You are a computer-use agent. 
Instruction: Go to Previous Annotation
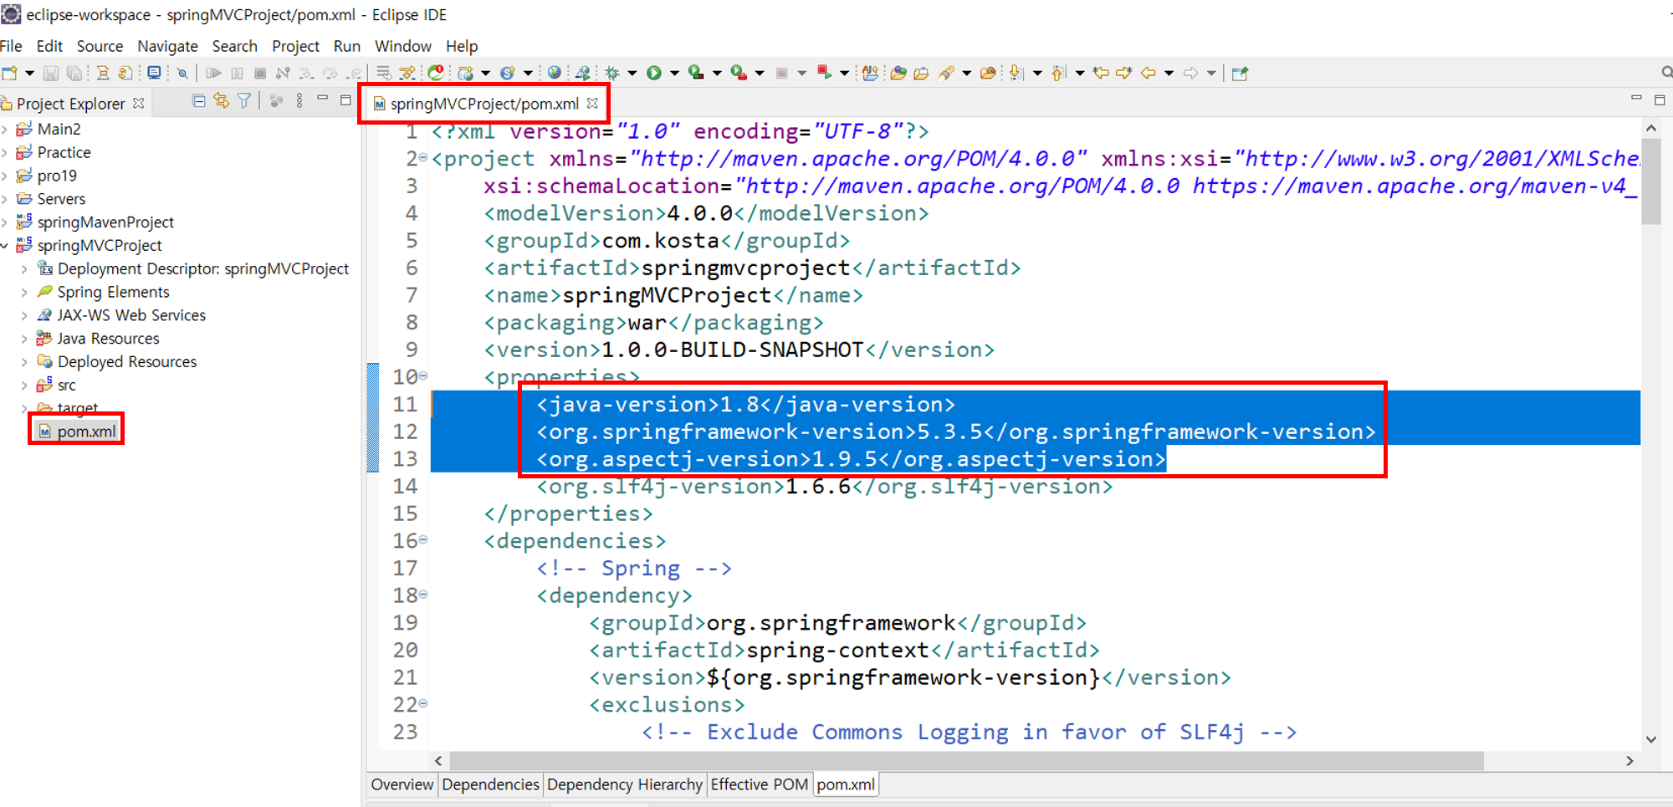coord(1058,73)
